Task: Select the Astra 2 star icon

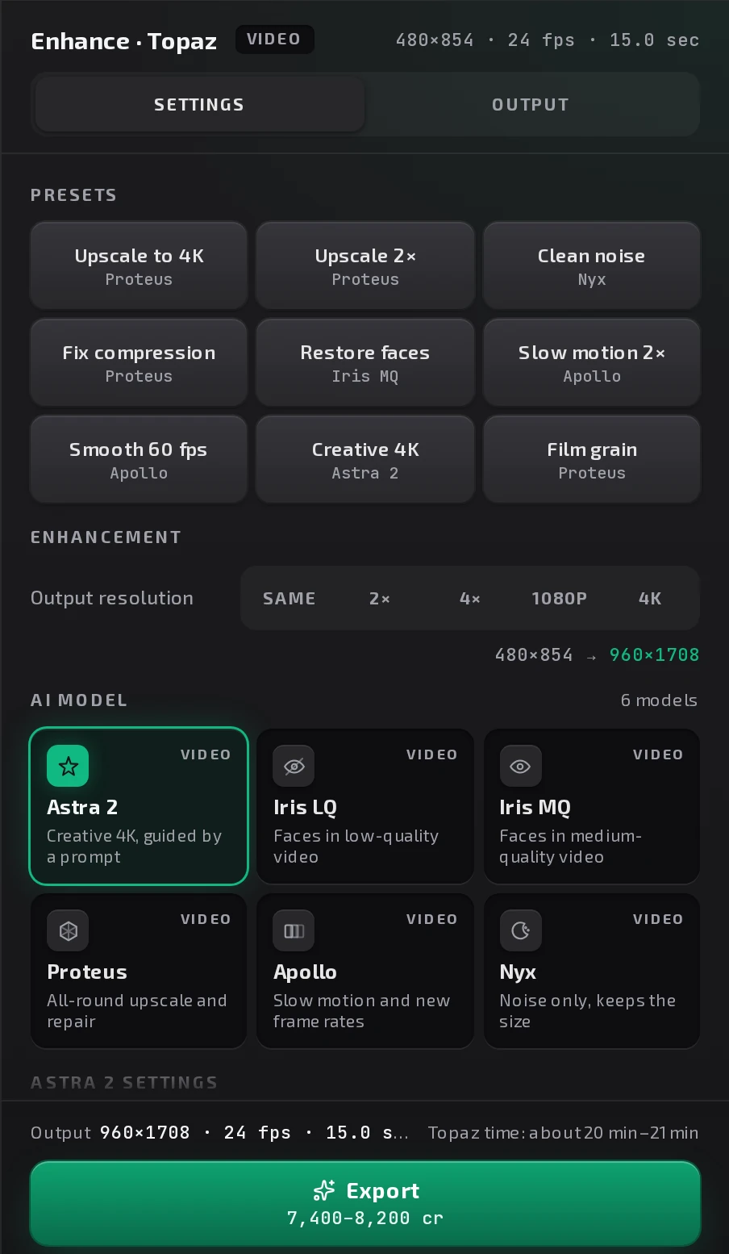Action: (68, 766)
